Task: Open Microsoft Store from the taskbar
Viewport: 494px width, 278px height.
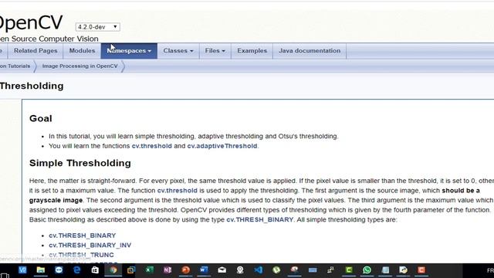Action: pyautogui.click(x=95, y=270)
